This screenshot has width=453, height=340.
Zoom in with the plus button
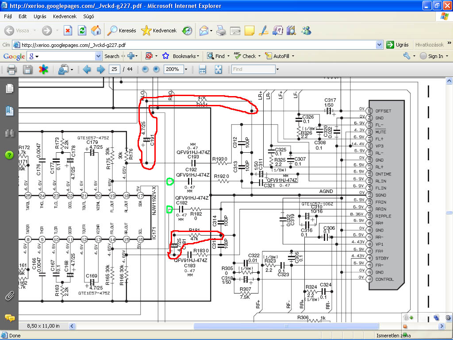point(156,70)
